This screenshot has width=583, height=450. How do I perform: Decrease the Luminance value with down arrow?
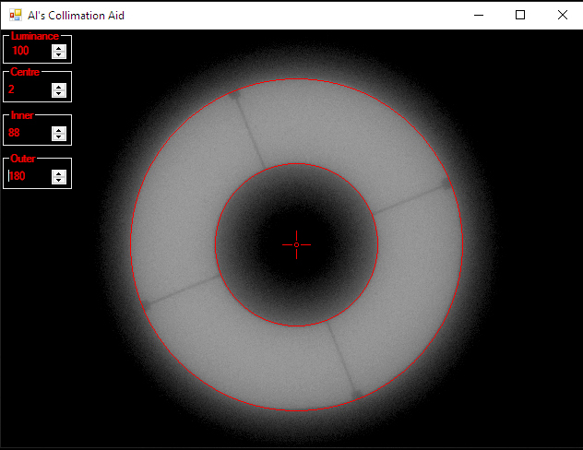[59, 55]
